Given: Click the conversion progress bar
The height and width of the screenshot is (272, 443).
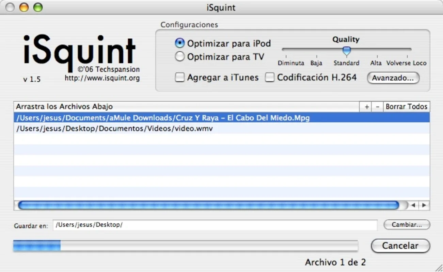Looking at the screenshot, I should click(x=186, y=246).
